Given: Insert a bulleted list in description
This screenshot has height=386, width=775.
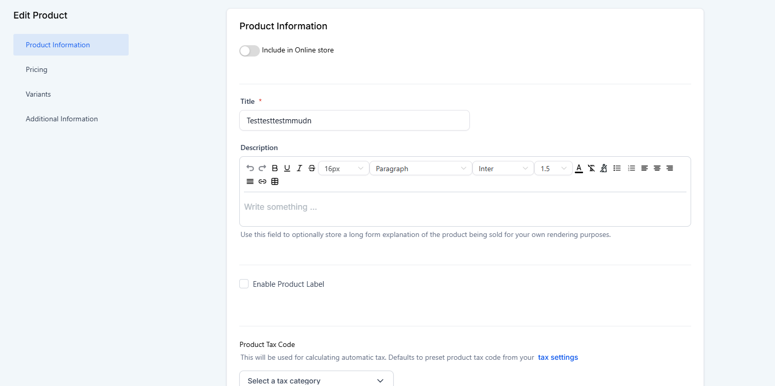Looking at the screenshot, I should coord(617,168).
